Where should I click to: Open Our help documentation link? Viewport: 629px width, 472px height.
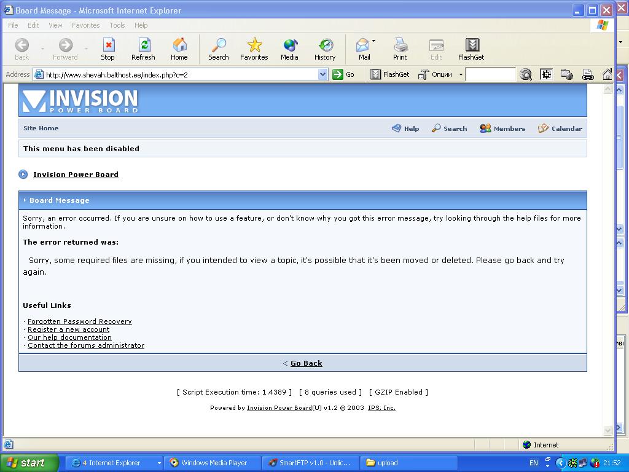coord(69,337)
